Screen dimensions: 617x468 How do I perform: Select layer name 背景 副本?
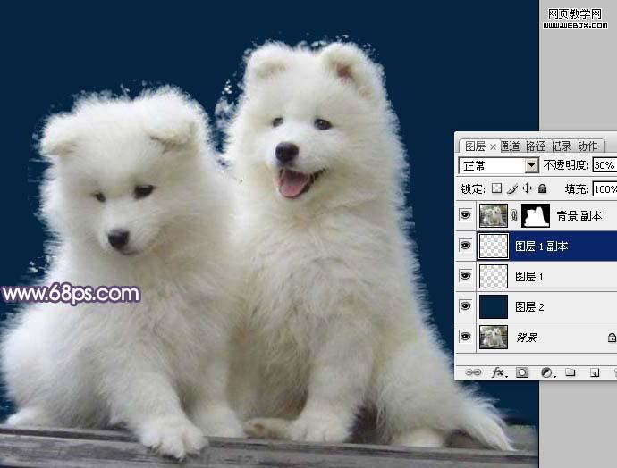pyautogui.click(x=579, y=216)
